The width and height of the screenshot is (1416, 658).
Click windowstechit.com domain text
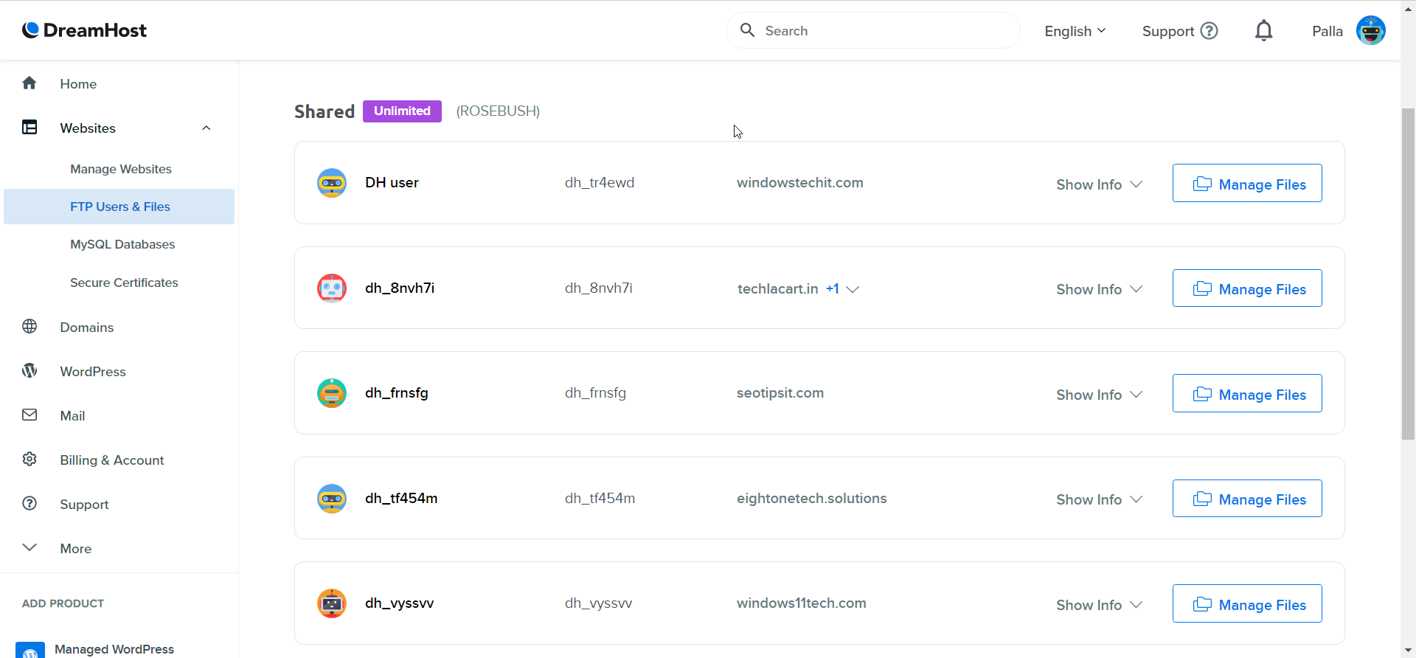799,182
